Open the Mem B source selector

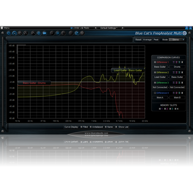(x=177, y=97)
